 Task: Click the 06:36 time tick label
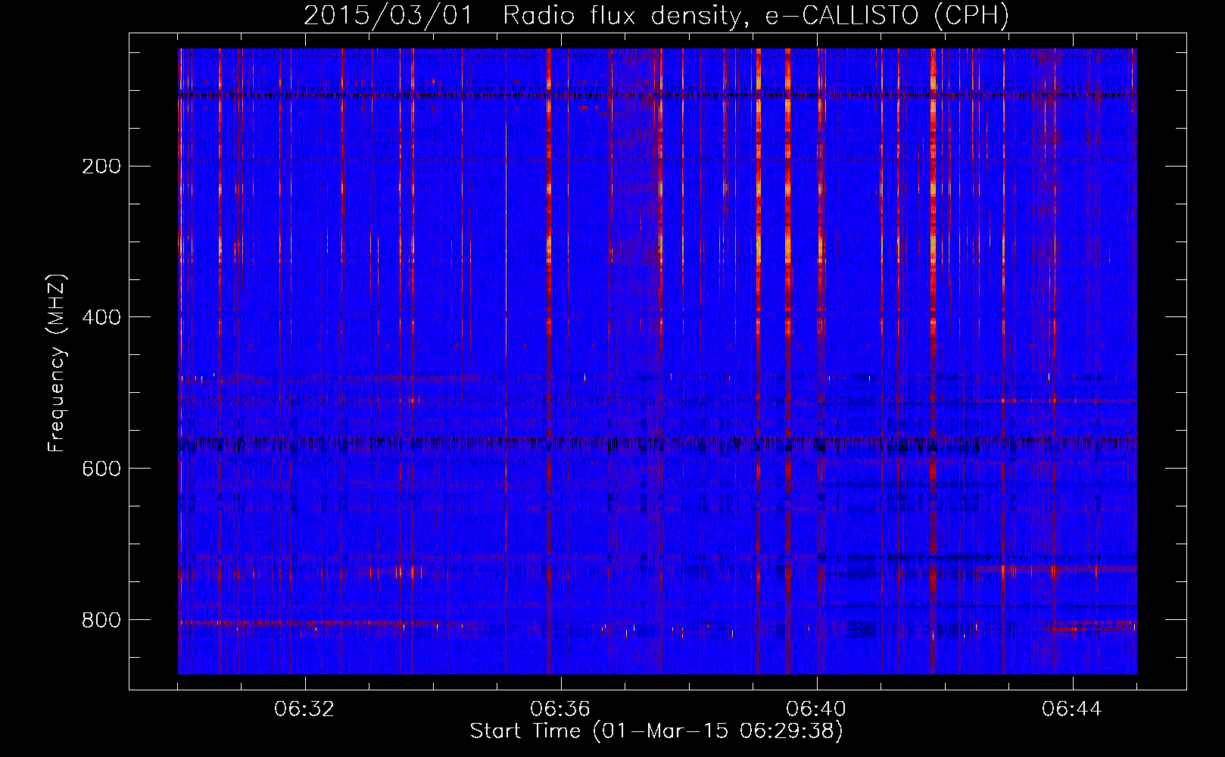(x=560, y=709)
